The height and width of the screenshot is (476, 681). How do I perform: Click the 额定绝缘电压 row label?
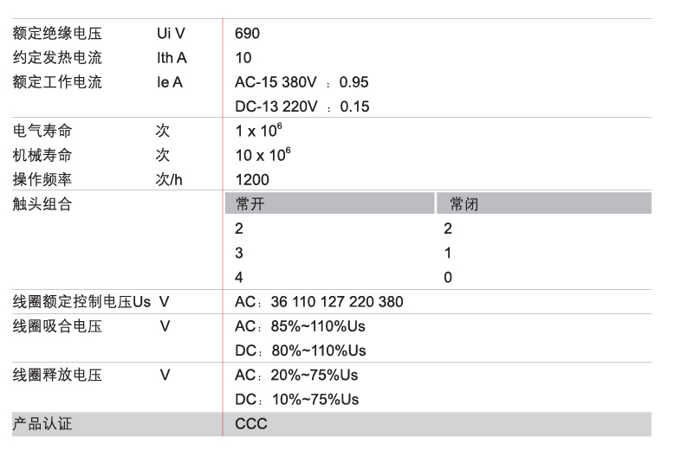(x=57, y=34)
